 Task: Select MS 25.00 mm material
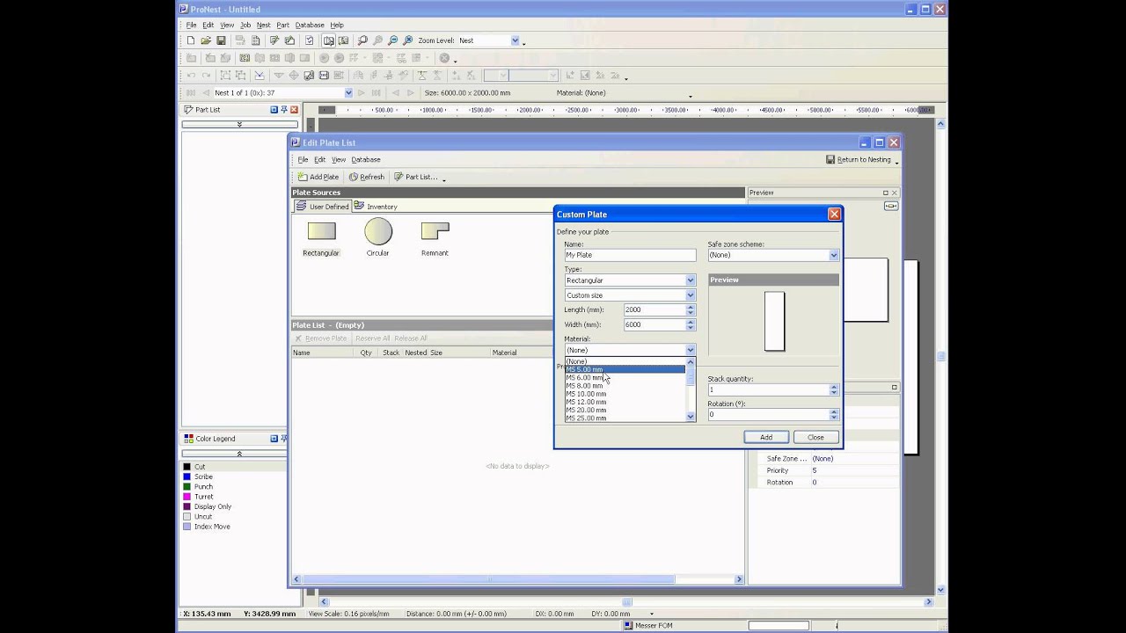click(x=625, y=418)
